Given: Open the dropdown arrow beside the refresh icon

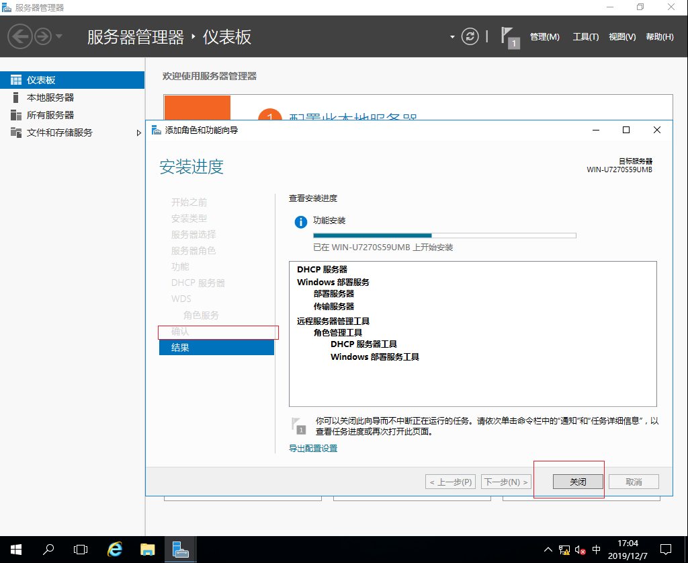Looking at the screenshot, I should [453, 36].
